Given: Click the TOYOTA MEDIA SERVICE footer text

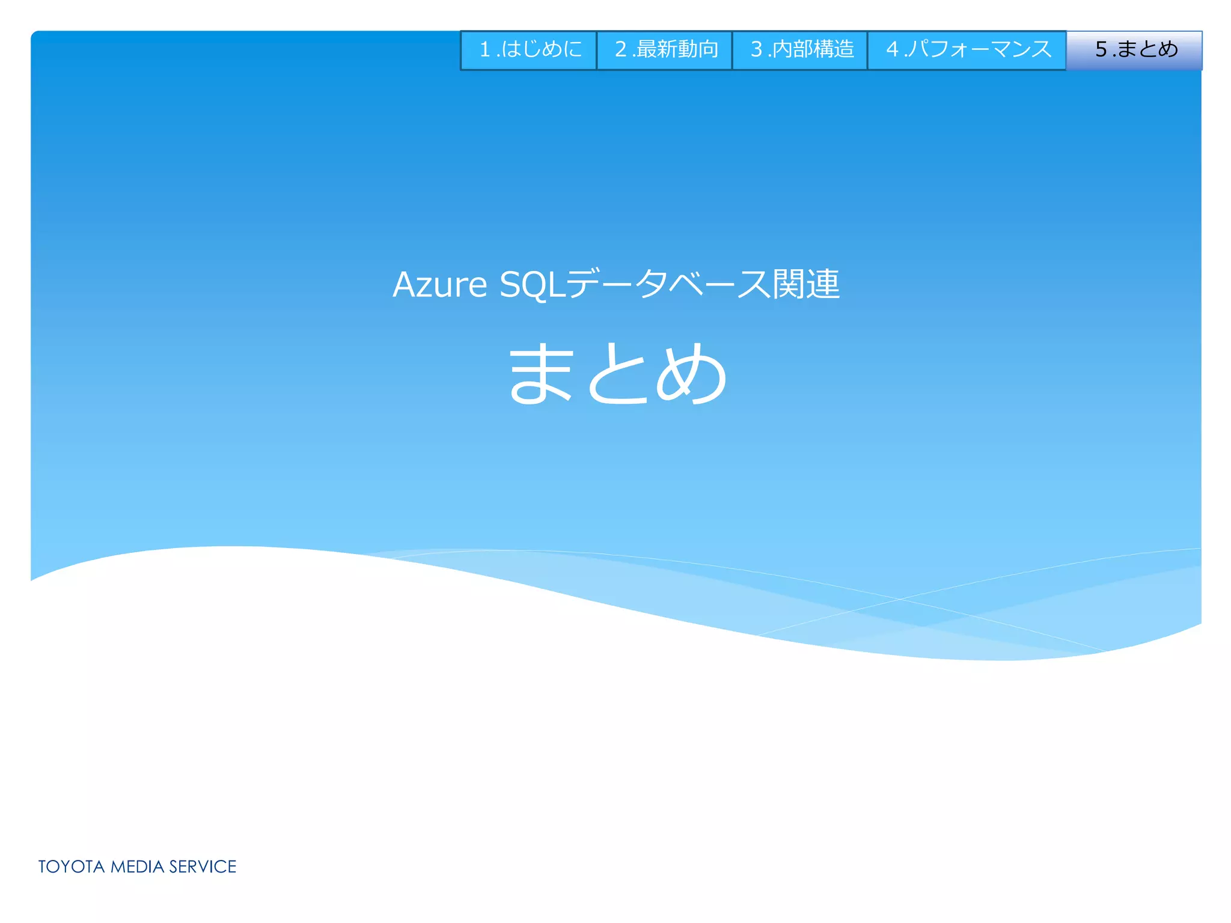Looking at the screenshot, I should point(137,867).
